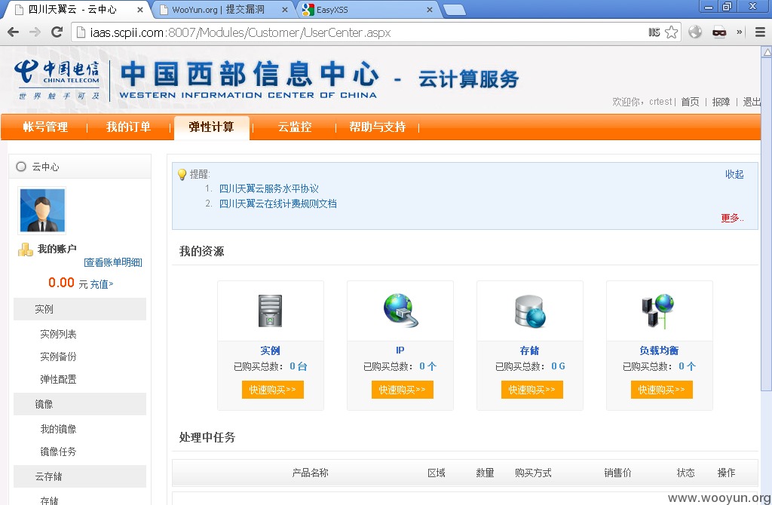Image resolution: width=772 pixels, height=505 pixels.
Task: Open 四川天翼云在线计费规则文档 link
Action: tap(277, 204)
